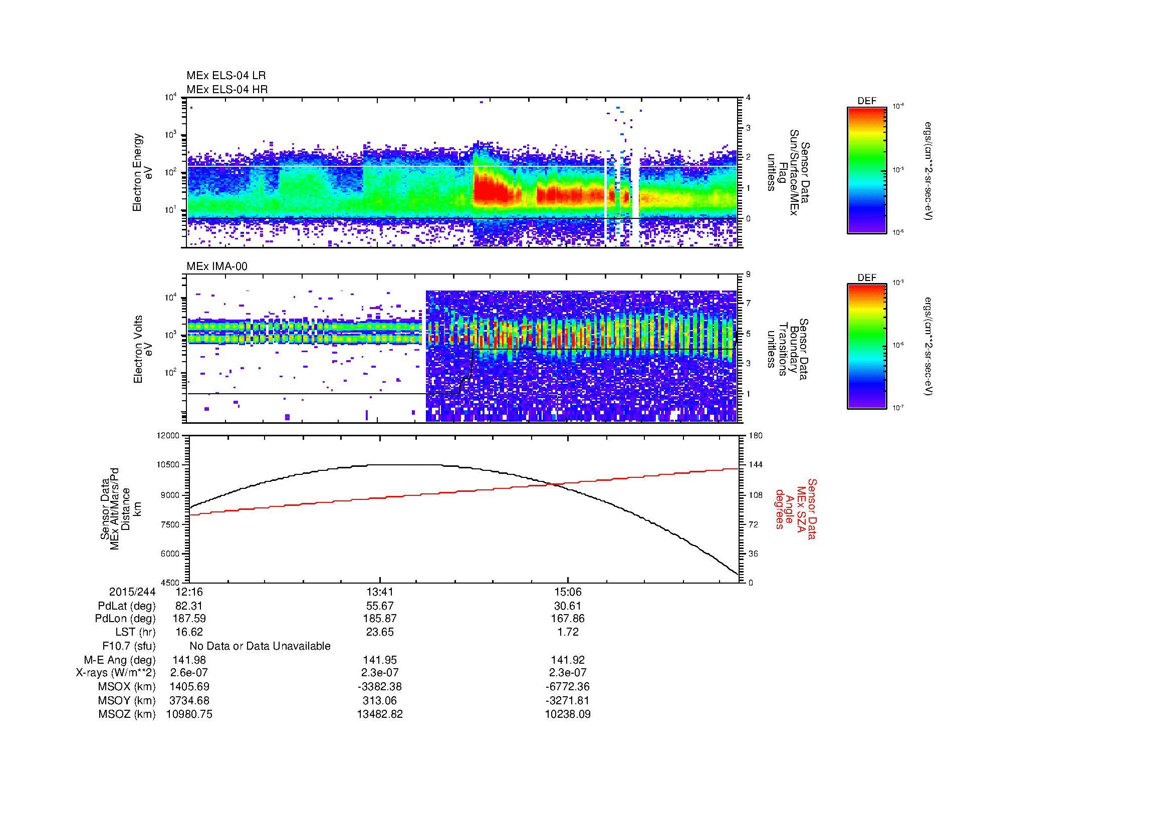Click the ELS electron spectrogram plot
1172x828 pixels.
tap(462, 172)
